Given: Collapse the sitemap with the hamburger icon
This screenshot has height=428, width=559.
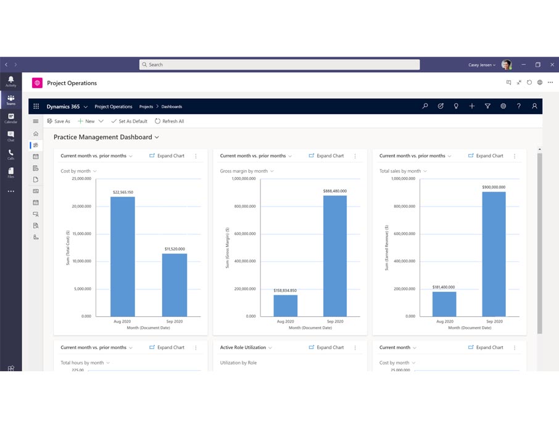Looking at the screenshot, I should pyautogui.click(x=36, y=121).
